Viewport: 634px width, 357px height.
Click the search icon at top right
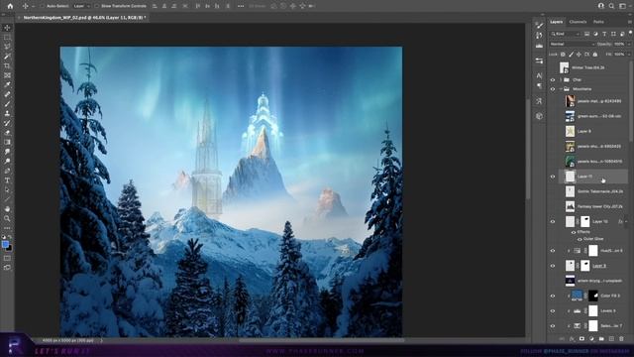pos(611,6)
